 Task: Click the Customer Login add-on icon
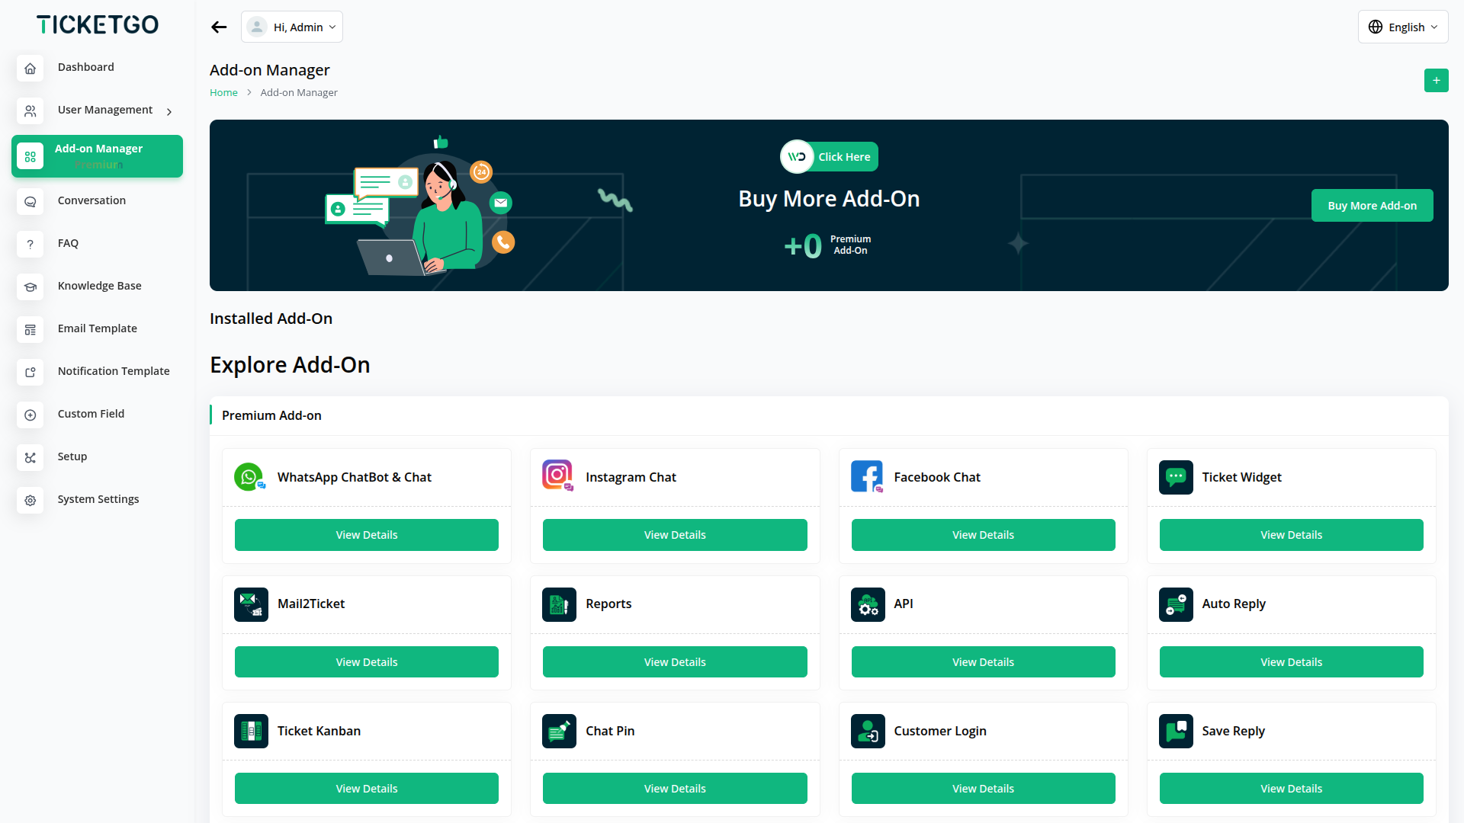(867, 731)
